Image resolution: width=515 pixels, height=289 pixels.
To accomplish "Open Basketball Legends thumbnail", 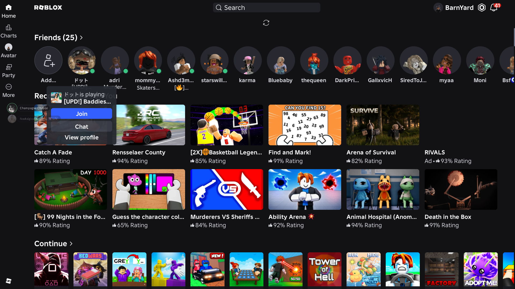I will click(x=227, y=125).
